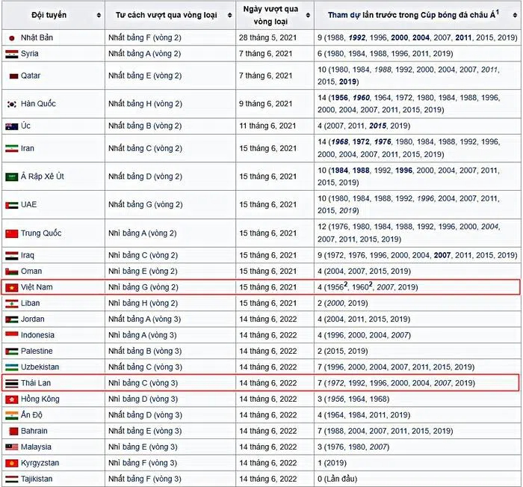The image size is (523, 487).
Task: Open the bold 2015 link in Úc row
Action: [x=377, y=126]
